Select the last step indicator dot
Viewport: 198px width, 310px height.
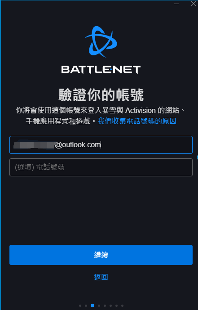click(x=123, y=306)
